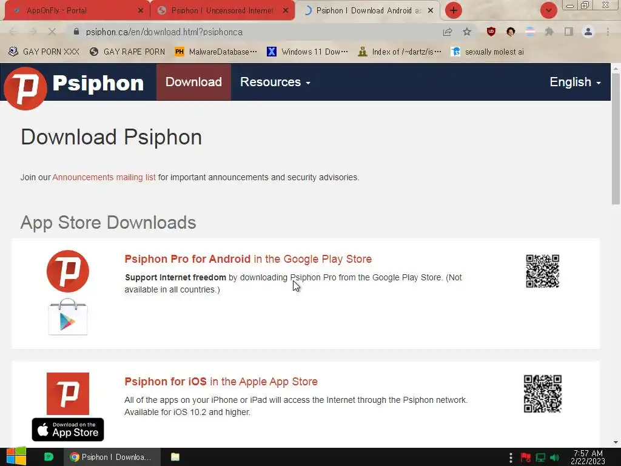Switch to the Psiphon Uncensored Internet tab
This screenshot has width=621, height=466.
[x=222, y=10]
